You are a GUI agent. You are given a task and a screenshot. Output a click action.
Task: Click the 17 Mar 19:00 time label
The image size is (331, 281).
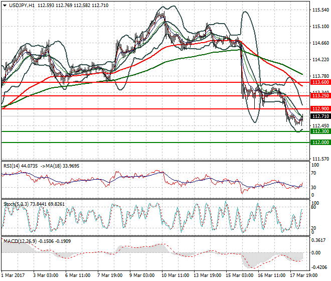(303, 275)
